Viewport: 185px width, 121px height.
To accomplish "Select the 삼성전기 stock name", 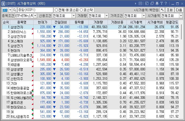I will click(x=17, y=46).
